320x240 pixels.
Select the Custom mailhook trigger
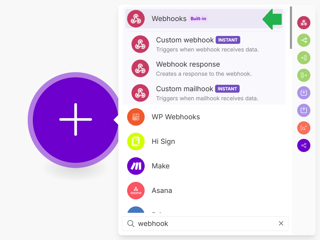[x=204, y=93]
